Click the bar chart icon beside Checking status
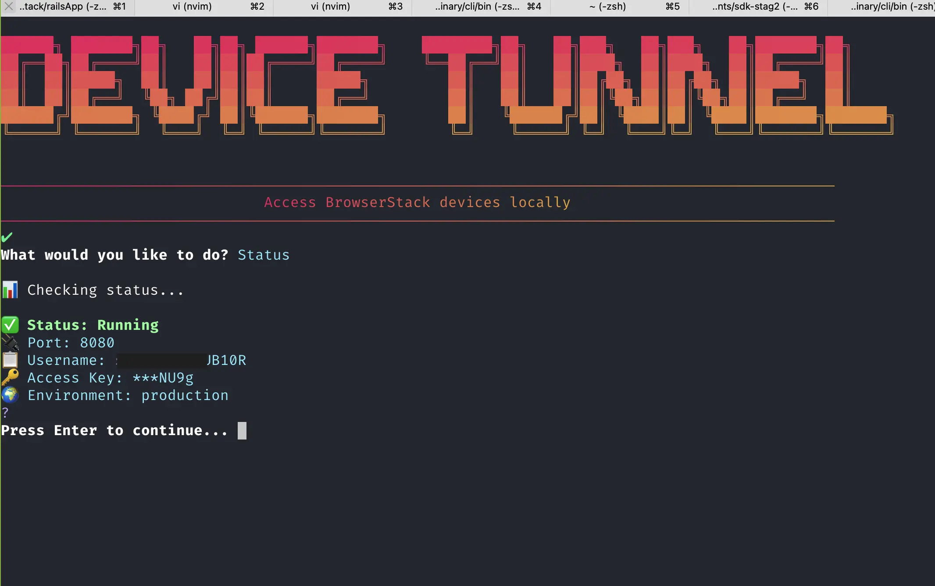This screenshot has height=586, width=935. [x=10, y=289]
